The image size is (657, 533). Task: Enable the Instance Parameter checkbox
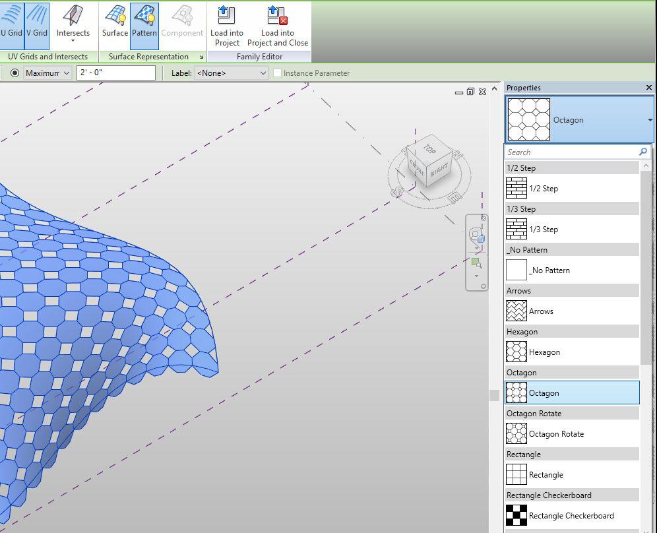[278, 73]
